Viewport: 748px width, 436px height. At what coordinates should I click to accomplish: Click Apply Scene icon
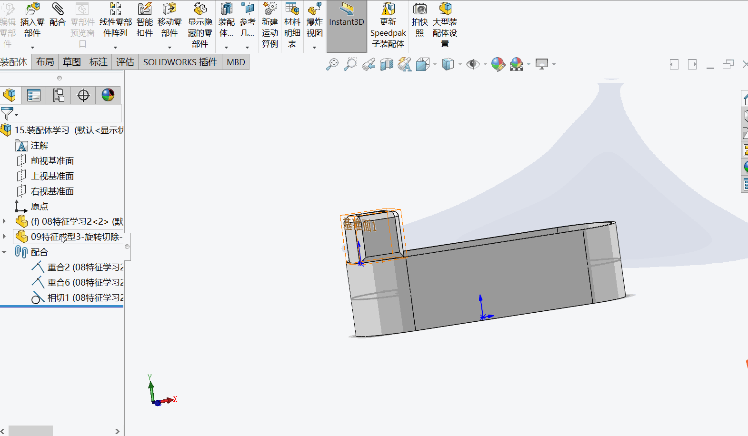tap(517, 64)
